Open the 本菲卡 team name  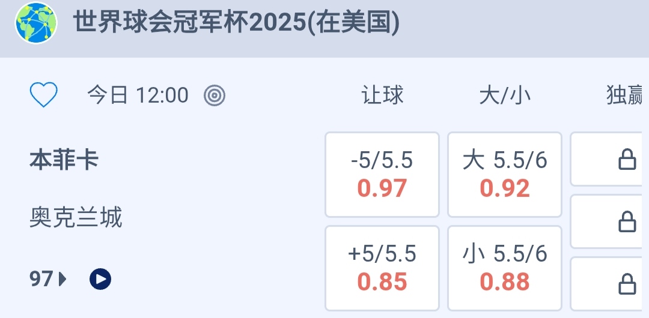64,161
